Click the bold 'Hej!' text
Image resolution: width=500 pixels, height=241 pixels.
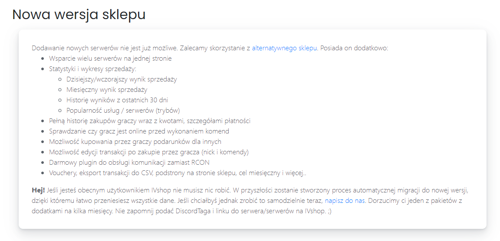38,190
